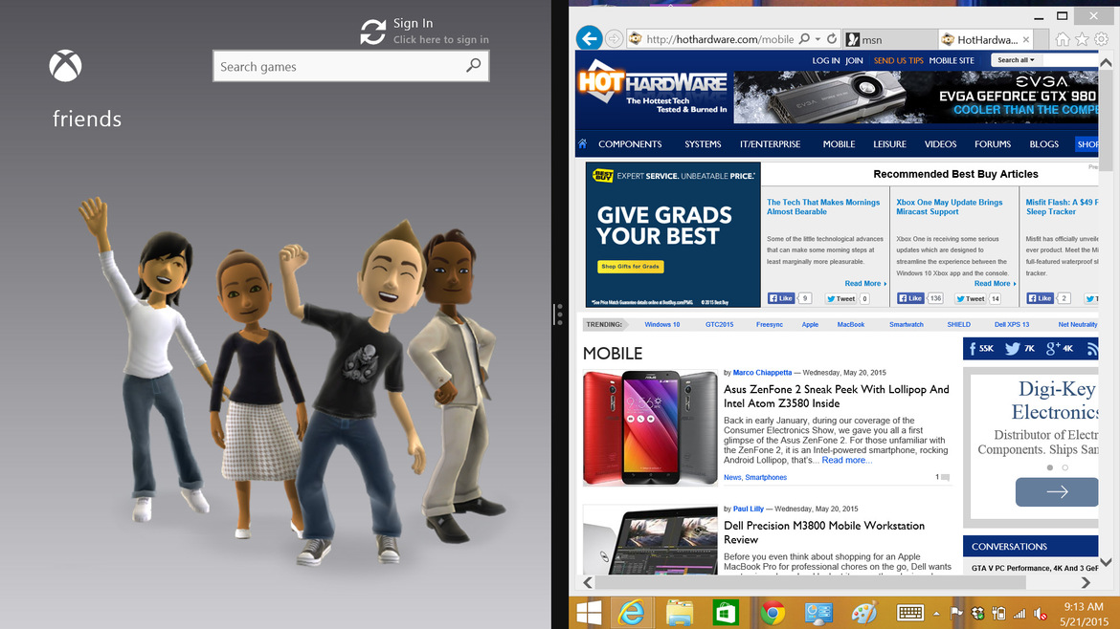Open the Windows Start button

click(x=589, y=614)
